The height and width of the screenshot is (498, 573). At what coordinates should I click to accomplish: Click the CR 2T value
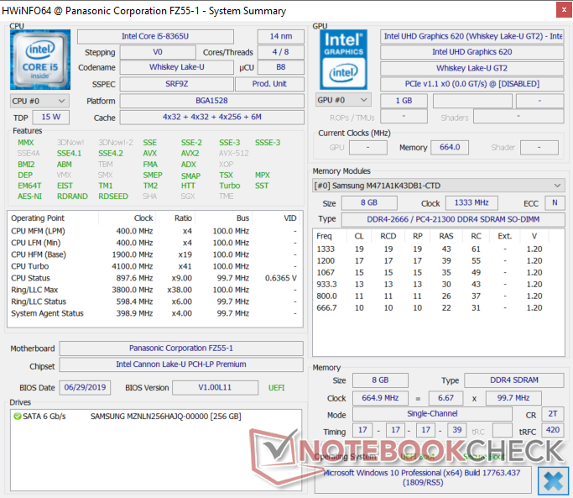553,414
